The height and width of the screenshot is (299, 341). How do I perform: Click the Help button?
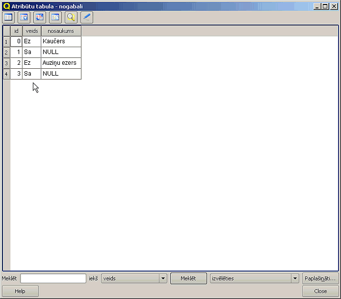(20, 291)
